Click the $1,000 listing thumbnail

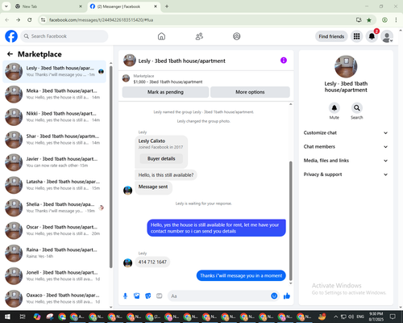pyautogui.click(x=126, y=78)
